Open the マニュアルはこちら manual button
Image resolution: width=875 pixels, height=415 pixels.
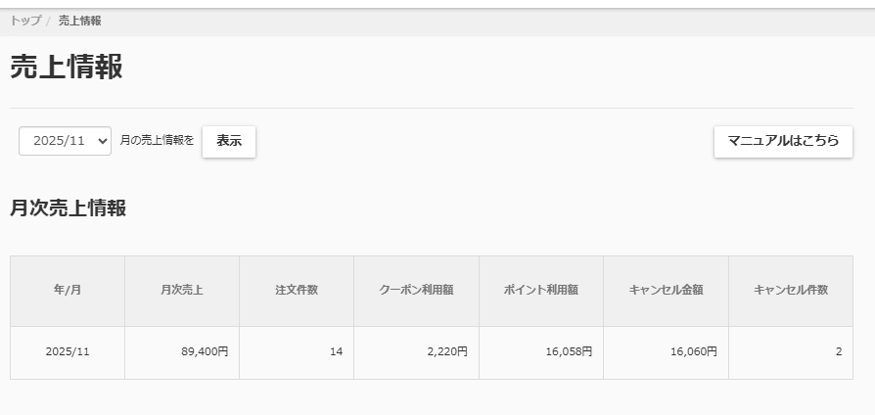(x=783, y=141)
